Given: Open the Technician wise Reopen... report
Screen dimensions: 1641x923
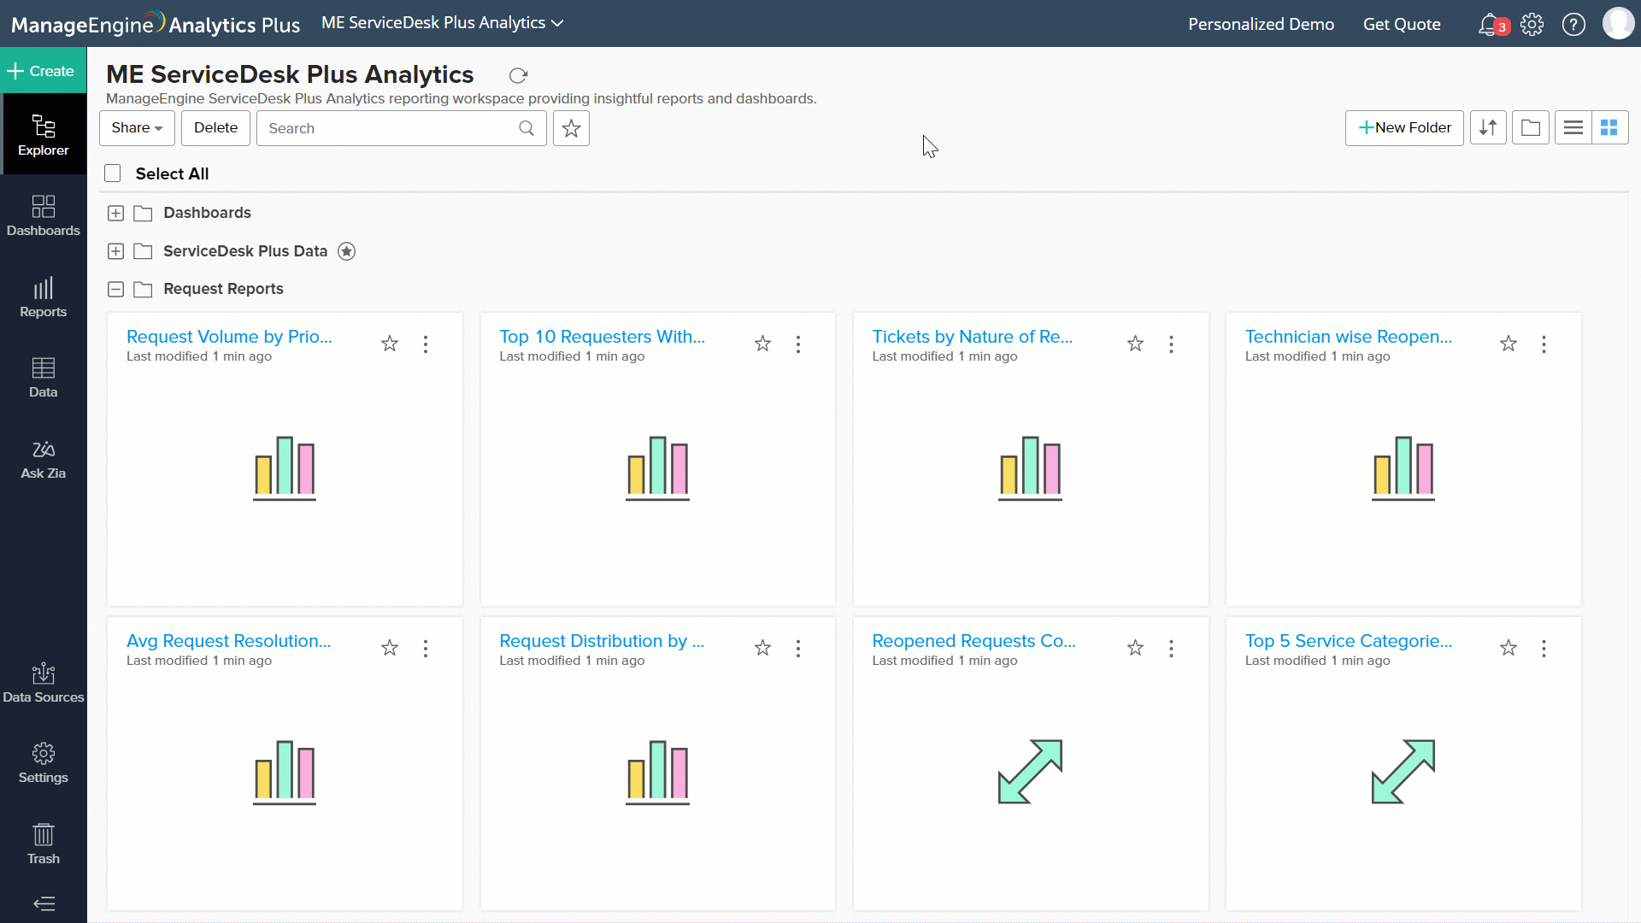Looking at the screenshot, I should [1348, 337].
